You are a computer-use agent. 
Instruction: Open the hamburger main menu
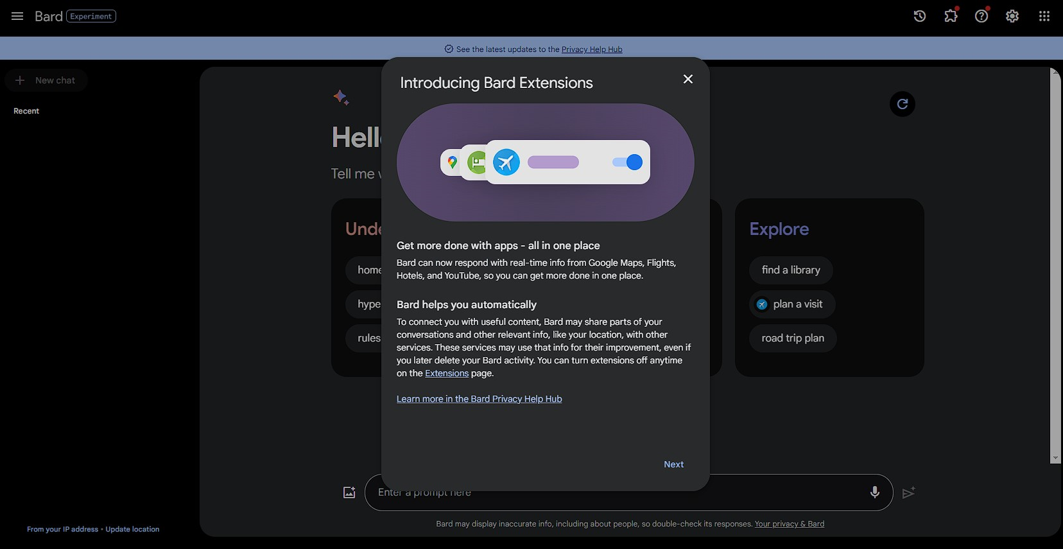coord(17,16)
